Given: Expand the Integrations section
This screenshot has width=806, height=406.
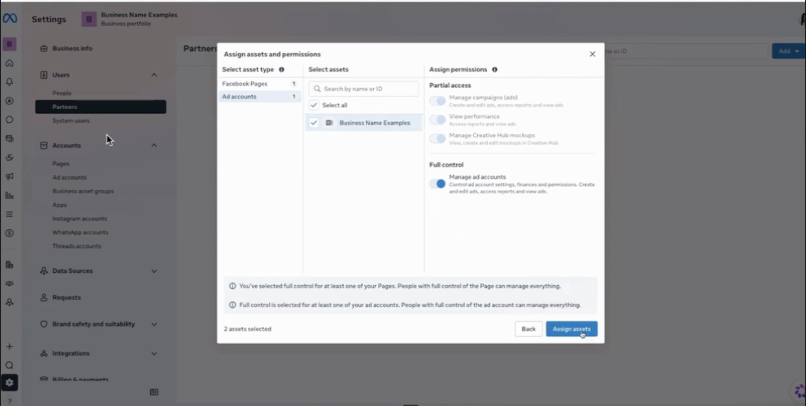Looking at the screenshot, I should tap(154, 354).
